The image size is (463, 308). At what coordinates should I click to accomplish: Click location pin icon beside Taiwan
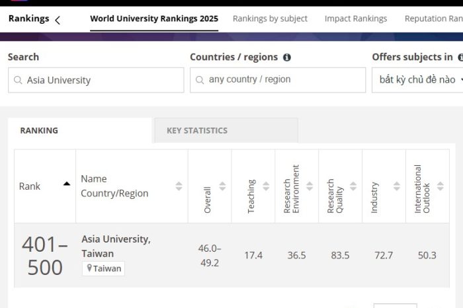pyautogui.click(x=89, y=268)
